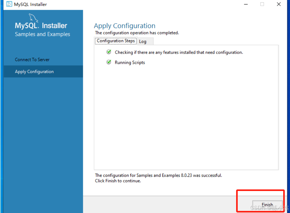Click the 'Checking if there are any features' text
Screen dimensions: 290x213
(179, 52)
